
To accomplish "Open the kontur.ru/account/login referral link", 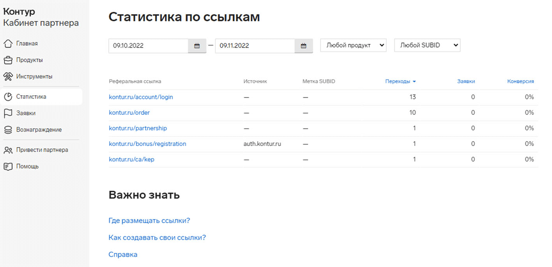I will click(141, 97).
